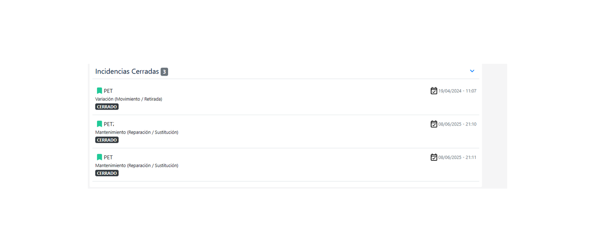Open the PET incident title dated 21:11
Image resolution: width=595 pixels, height=252 pixels.
tap(108, 157)
